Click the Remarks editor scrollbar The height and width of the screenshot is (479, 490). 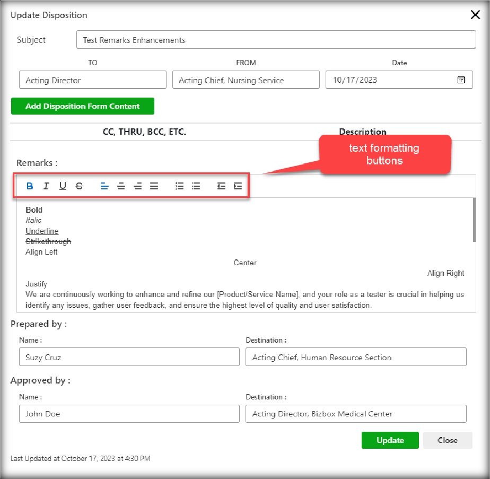click(x=474, y=220)
